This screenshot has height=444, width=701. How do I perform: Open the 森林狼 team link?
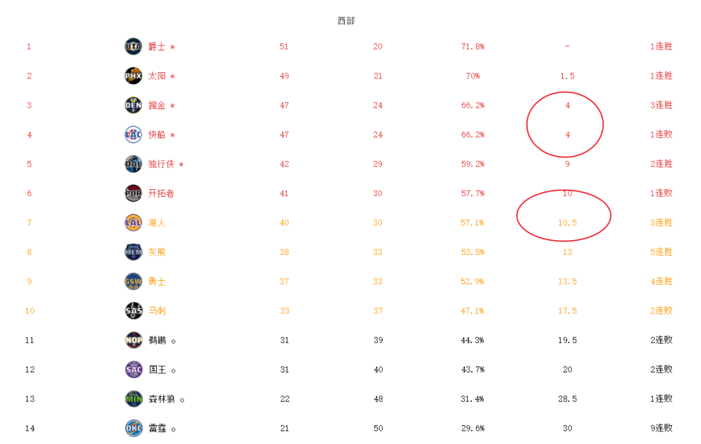point(161,399)
